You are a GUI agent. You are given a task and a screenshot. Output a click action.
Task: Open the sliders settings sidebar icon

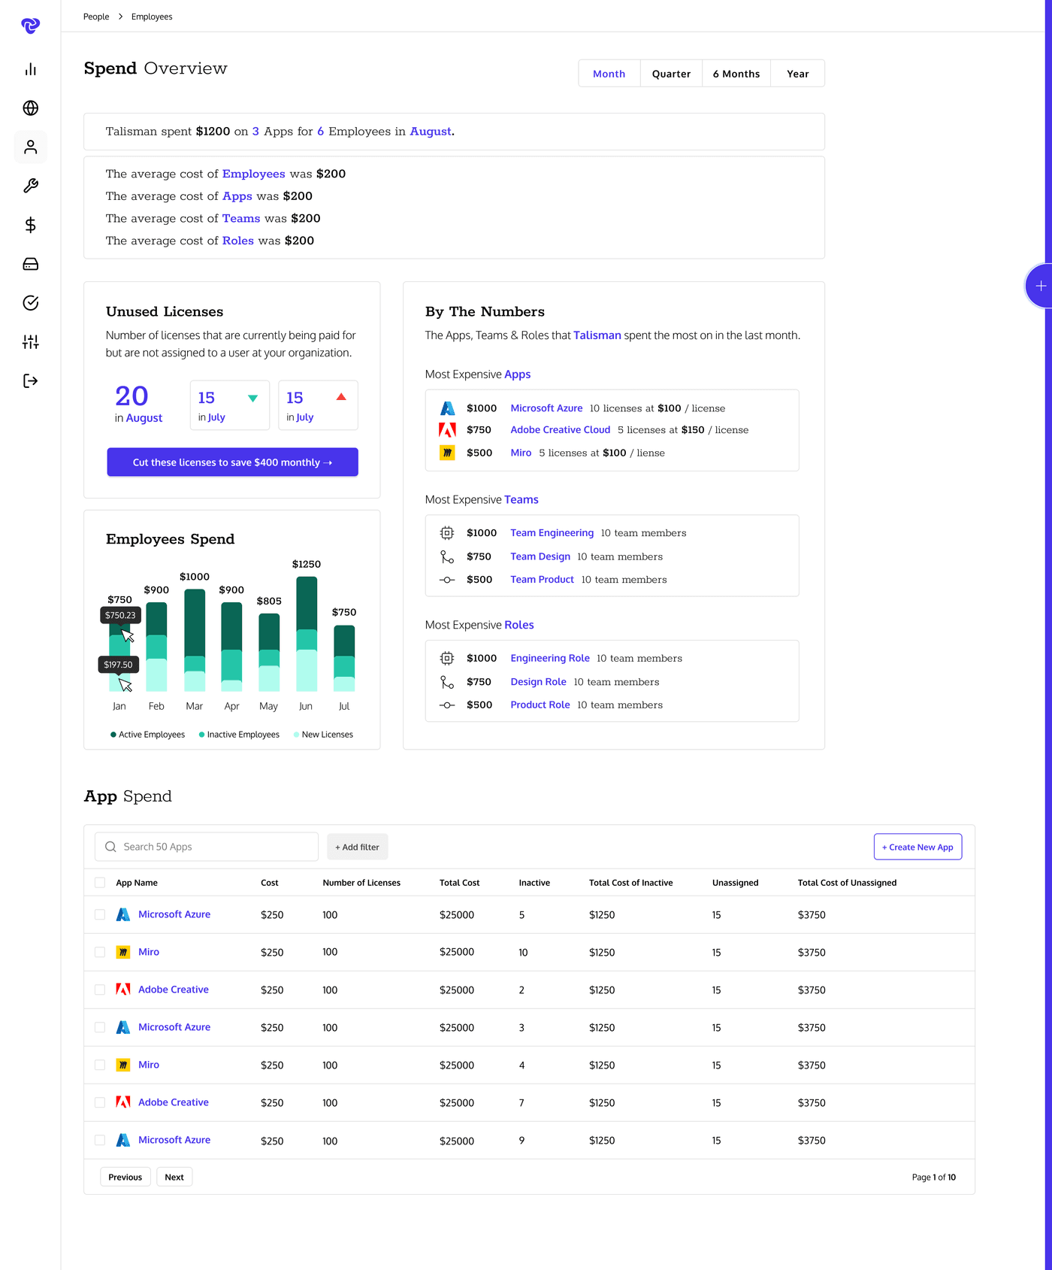coord(31,342)
